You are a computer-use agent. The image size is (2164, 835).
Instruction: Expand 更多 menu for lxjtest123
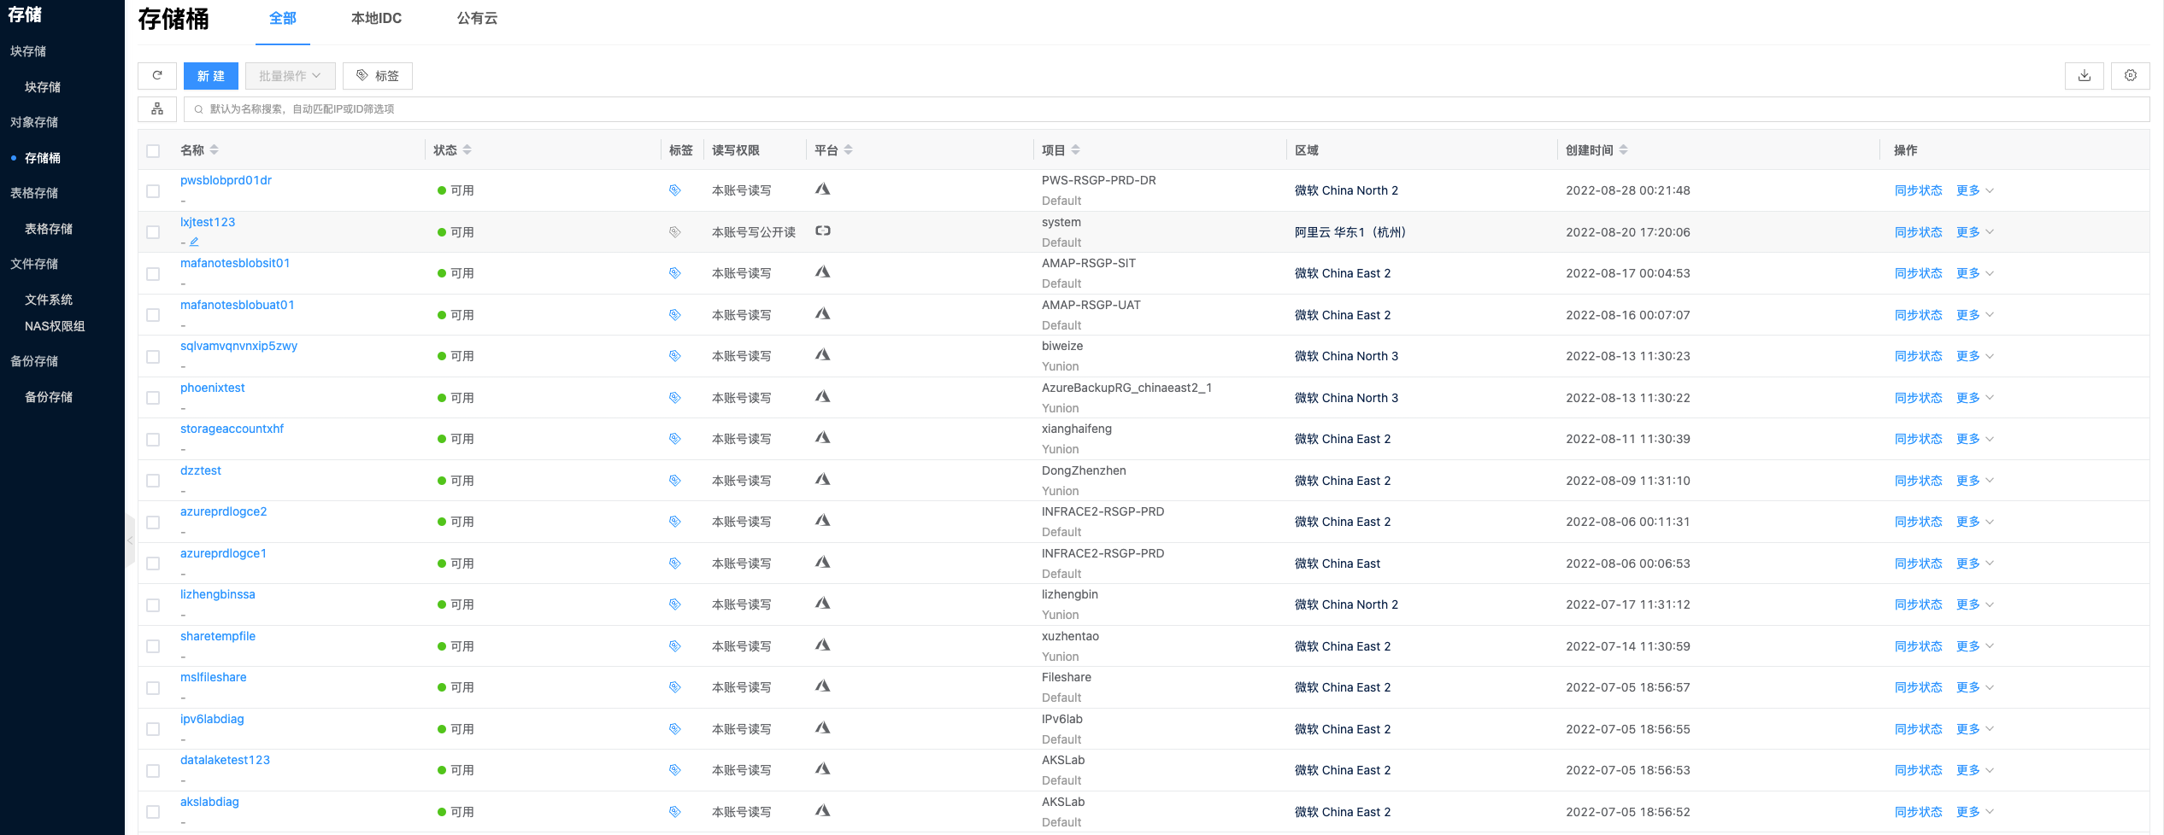(x=1974, y=232)
